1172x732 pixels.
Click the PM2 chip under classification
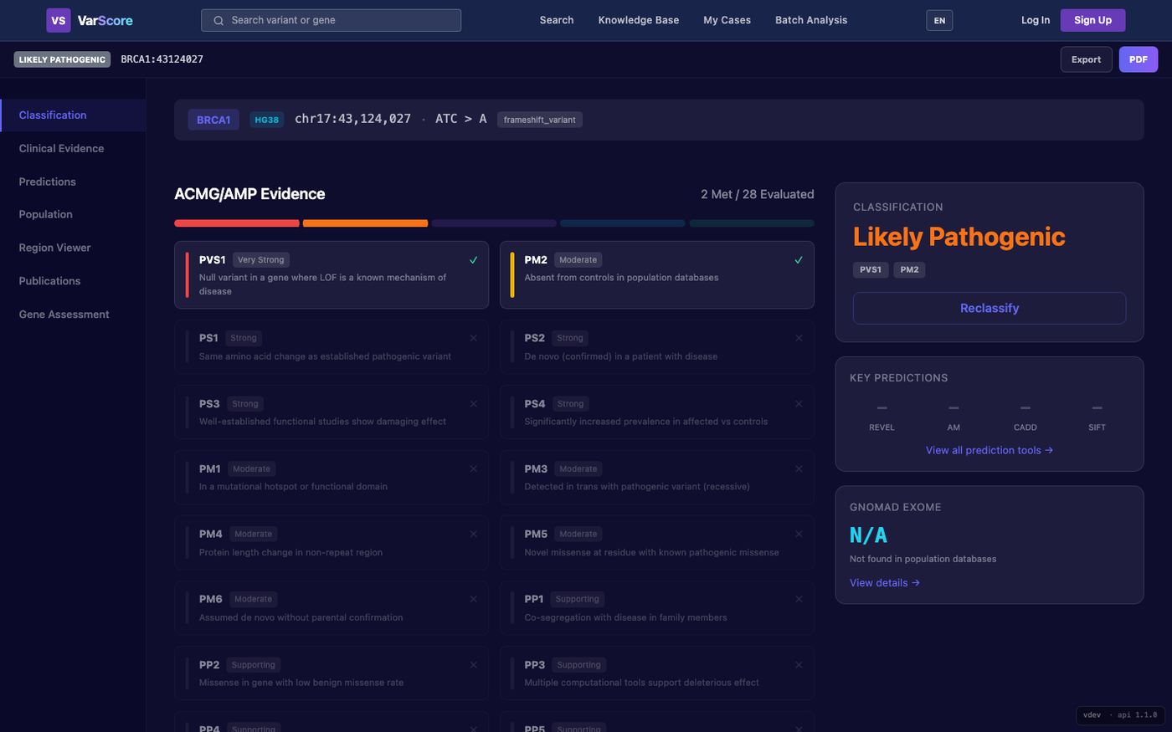(x=910, y=269)
